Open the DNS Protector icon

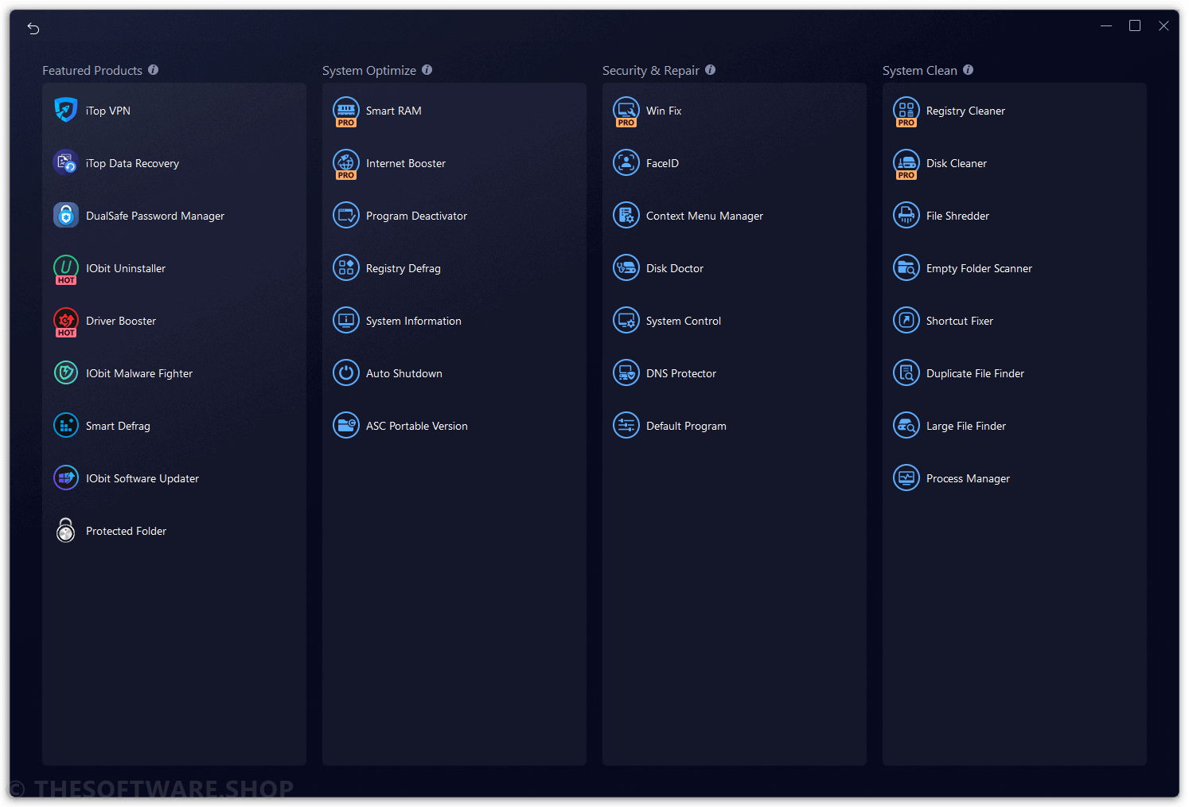pyautogui.click(x=626, y=372)
